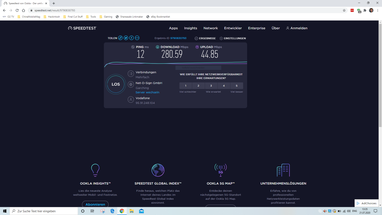Open Final Cut Stuff bookmarks folder
382x215 pixels.
point(73,17)
